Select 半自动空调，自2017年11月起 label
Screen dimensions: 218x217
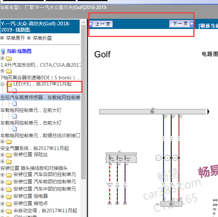click(45, 211)
